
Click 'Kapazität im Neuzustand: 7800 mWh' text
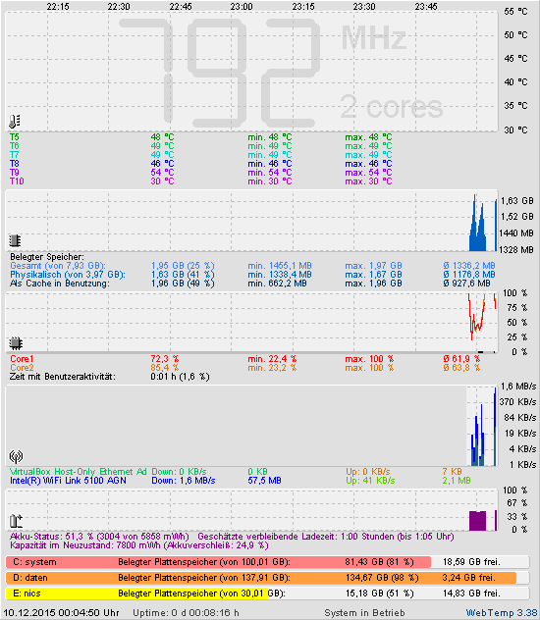[x=85, y=545]
